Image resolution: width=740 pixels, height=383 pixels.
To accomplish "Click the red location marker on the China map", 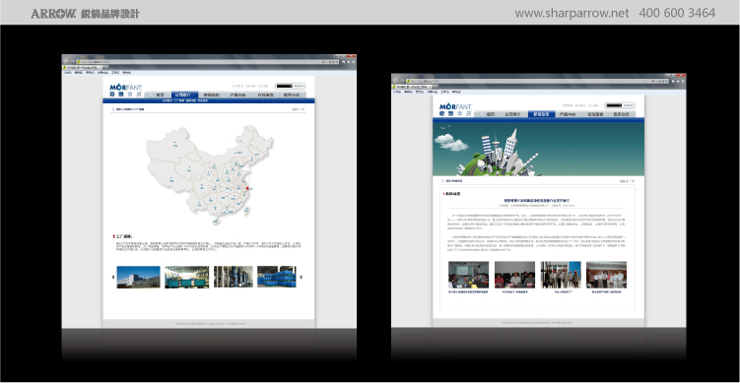I will [x=247, y=189].
